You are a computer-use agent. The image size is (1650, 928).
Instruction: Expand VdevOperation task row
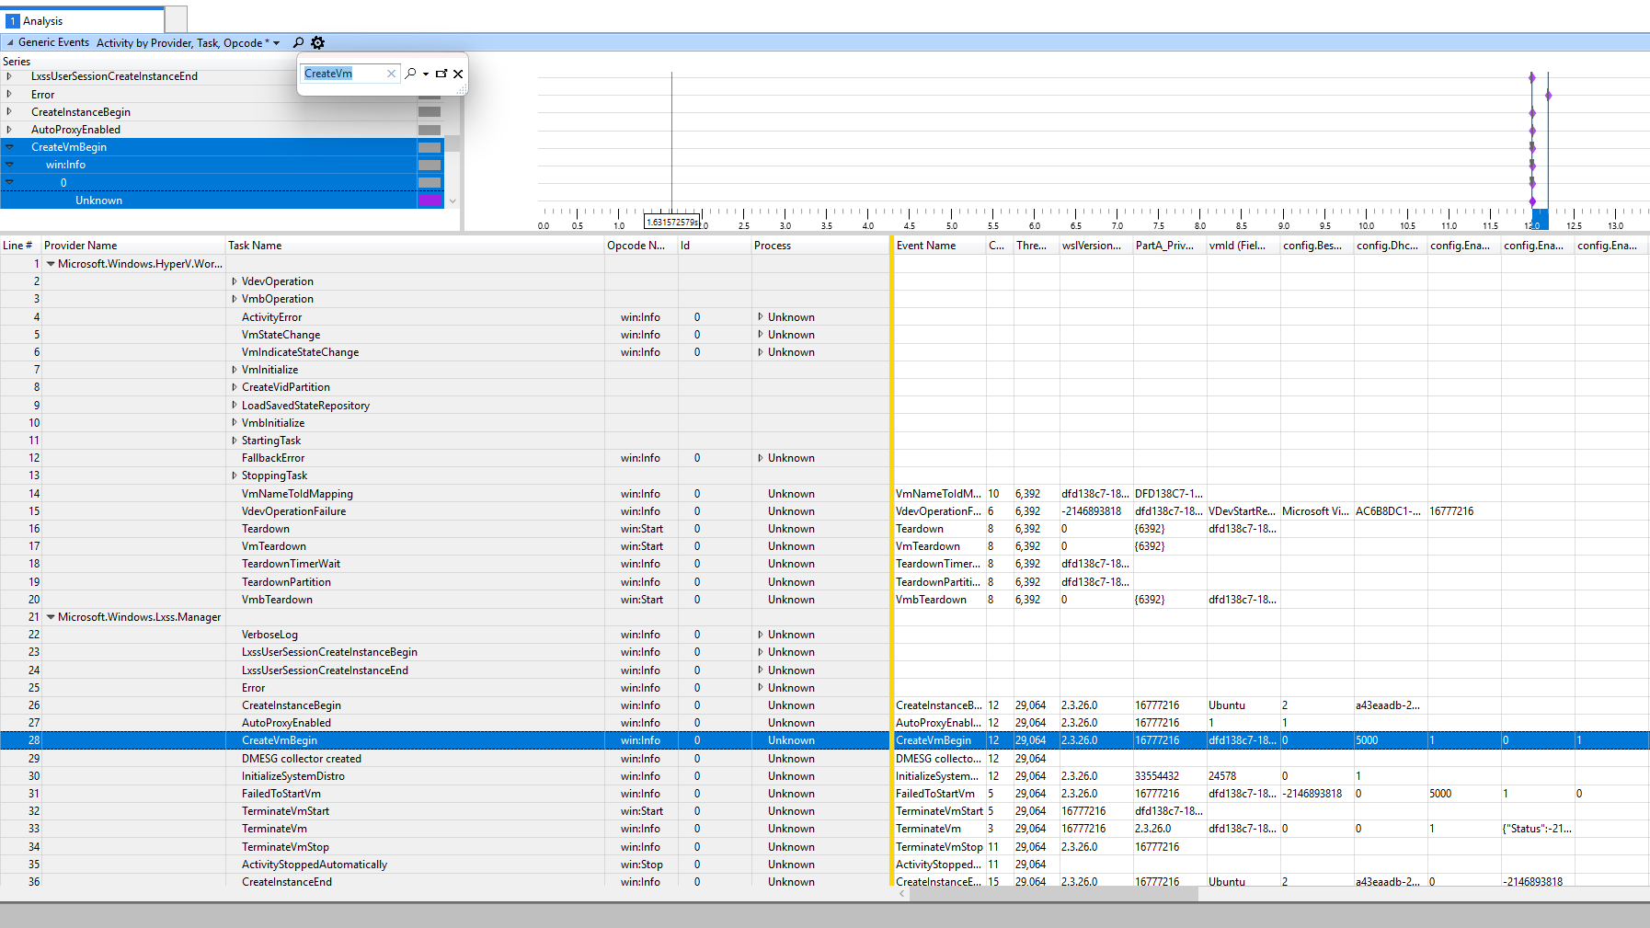click(235, 281)
